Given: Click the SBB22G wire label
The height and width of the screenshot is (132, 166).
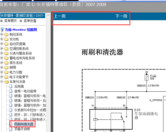Looking at the screenshot, I should point(90,97).
